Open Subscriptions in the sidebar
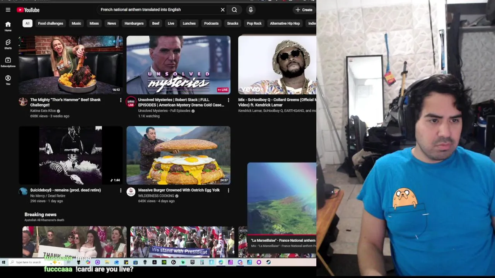Screen dimensions: 495x278 pyautogui.click(x=8, y=62)
